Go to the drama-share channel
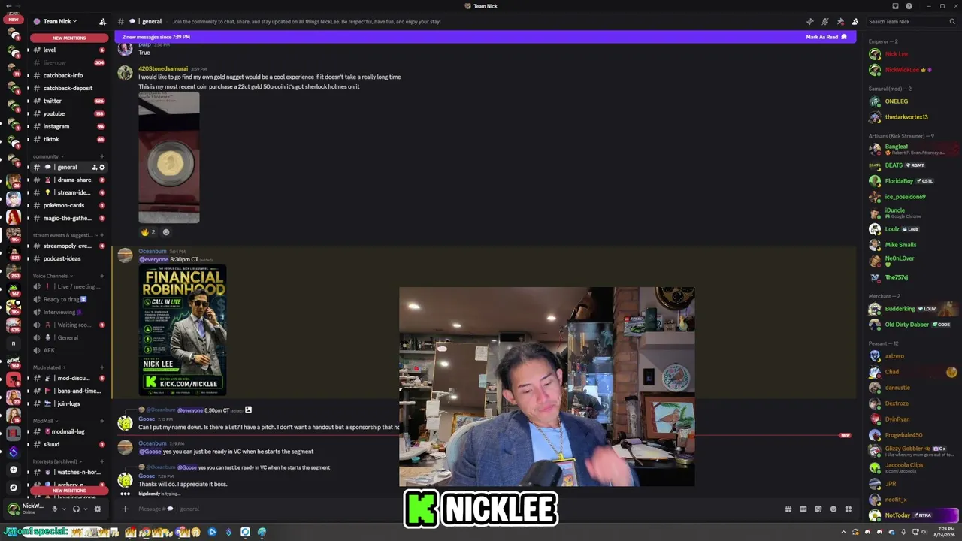962x541 pixels. pos(69,180)
